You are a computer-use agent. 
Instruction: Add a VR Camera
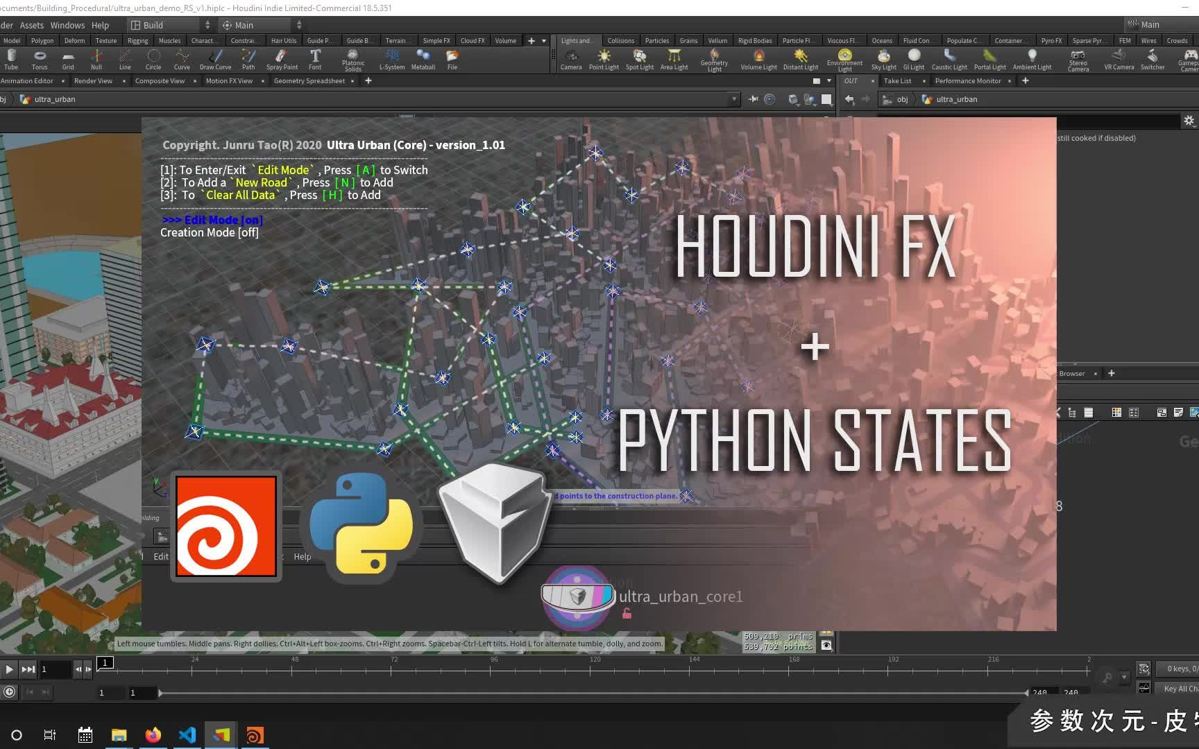pos(1119,60)
